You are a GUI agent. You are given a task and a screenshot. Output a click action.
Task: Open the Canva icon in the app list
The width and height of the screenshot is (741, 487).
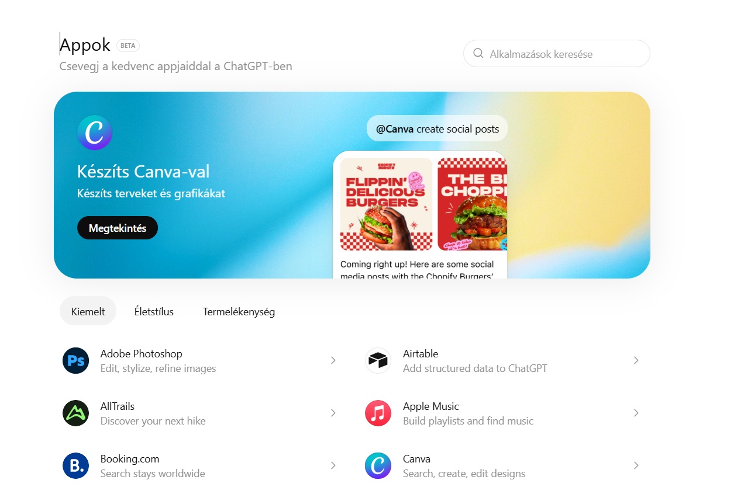(x=378, y=465)
